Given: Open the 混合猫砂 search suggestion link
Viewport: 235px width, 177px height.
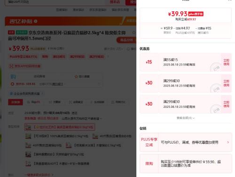Looking at the screenshot, I should pos(78,10).
